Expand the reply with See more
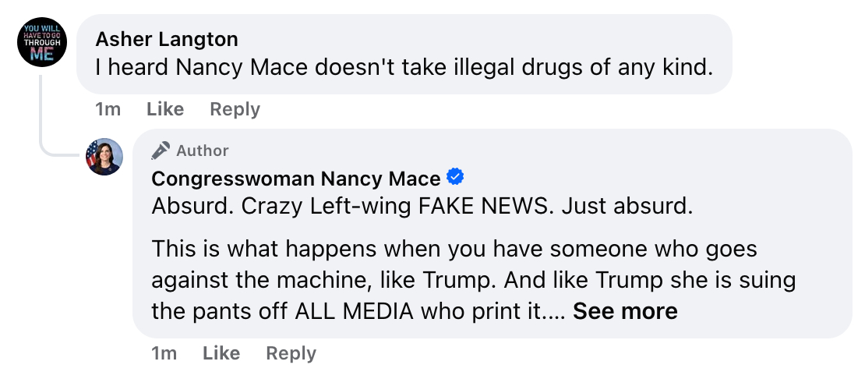Image resolution: width=865 pixels, height=379 pixels. [x=625, y=312]
